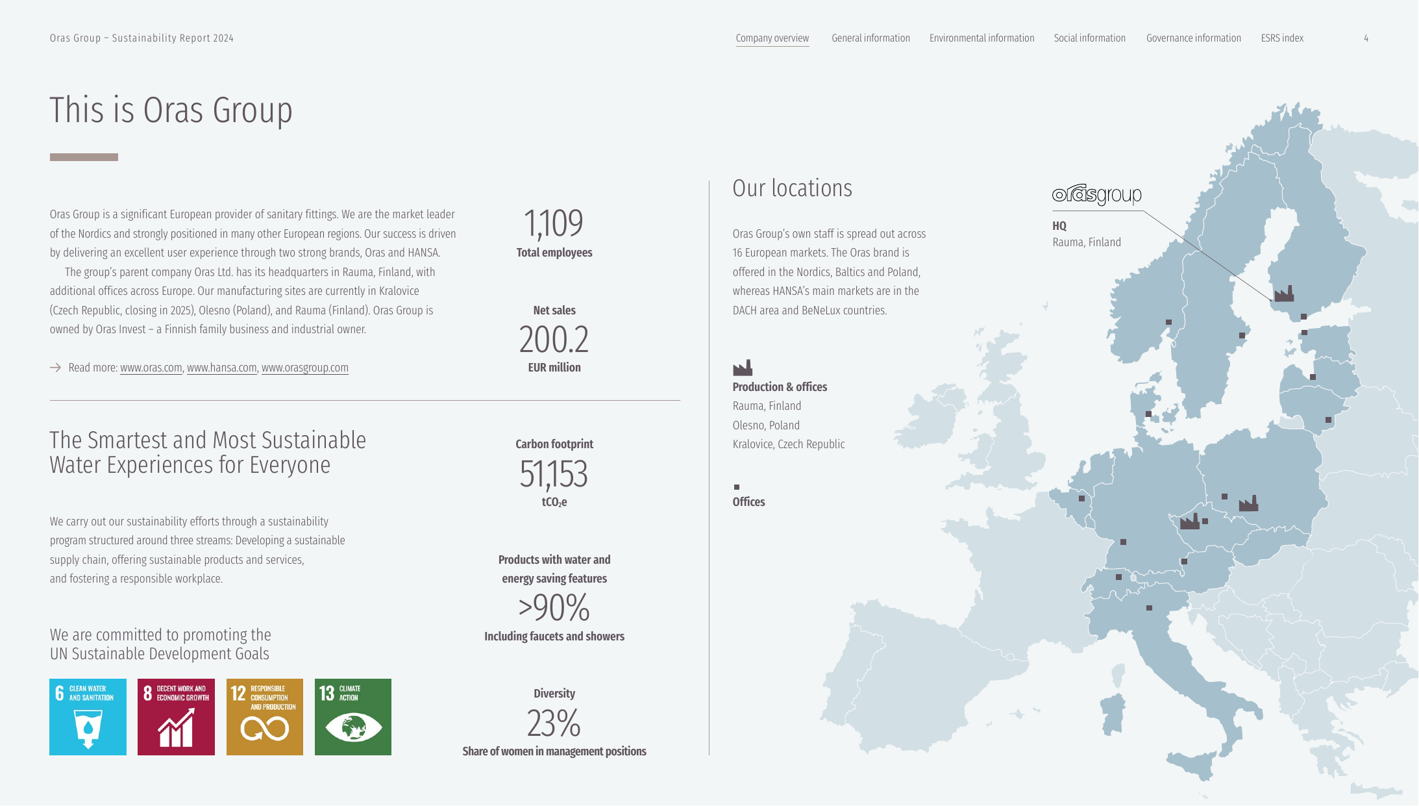The height and width of the screenshot is (806, 1419).
Task: Open Environmental information tab
Action: pyautogui.click(x=982, y=38)
